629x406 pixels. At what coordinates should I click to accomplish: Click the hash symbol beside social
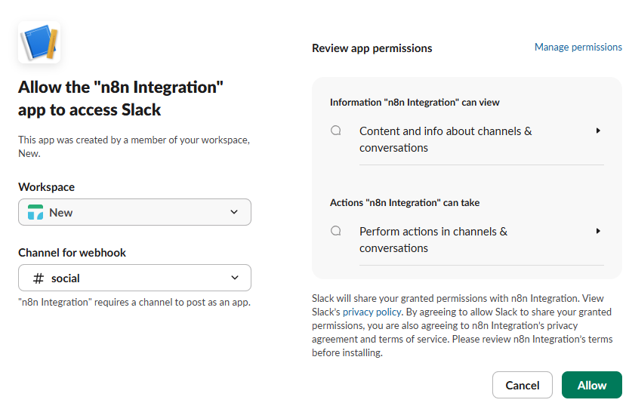pyautogui.click(x=38, y=278)
